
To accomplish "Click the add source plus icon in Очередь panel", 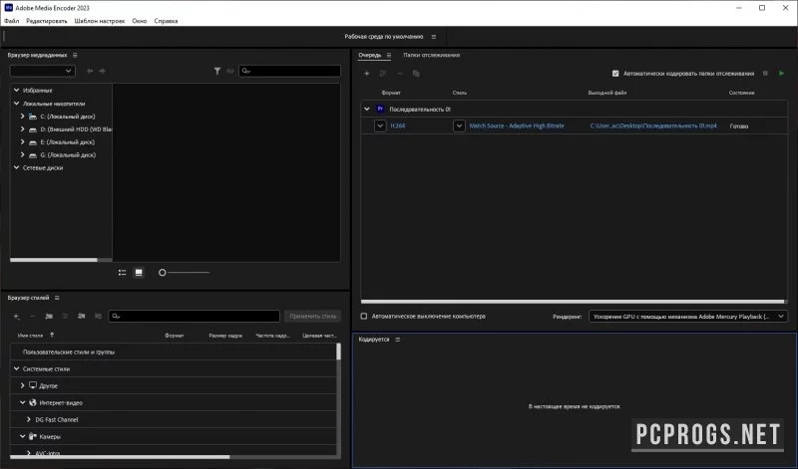I will 366,74.
